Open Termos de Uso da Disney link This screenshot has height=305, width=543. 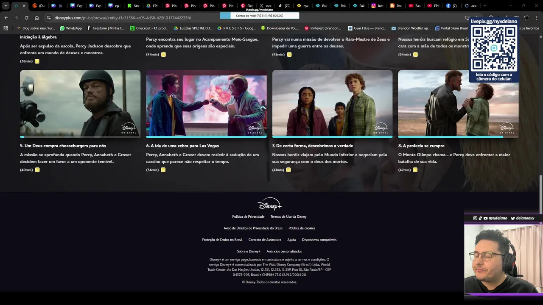288,216
